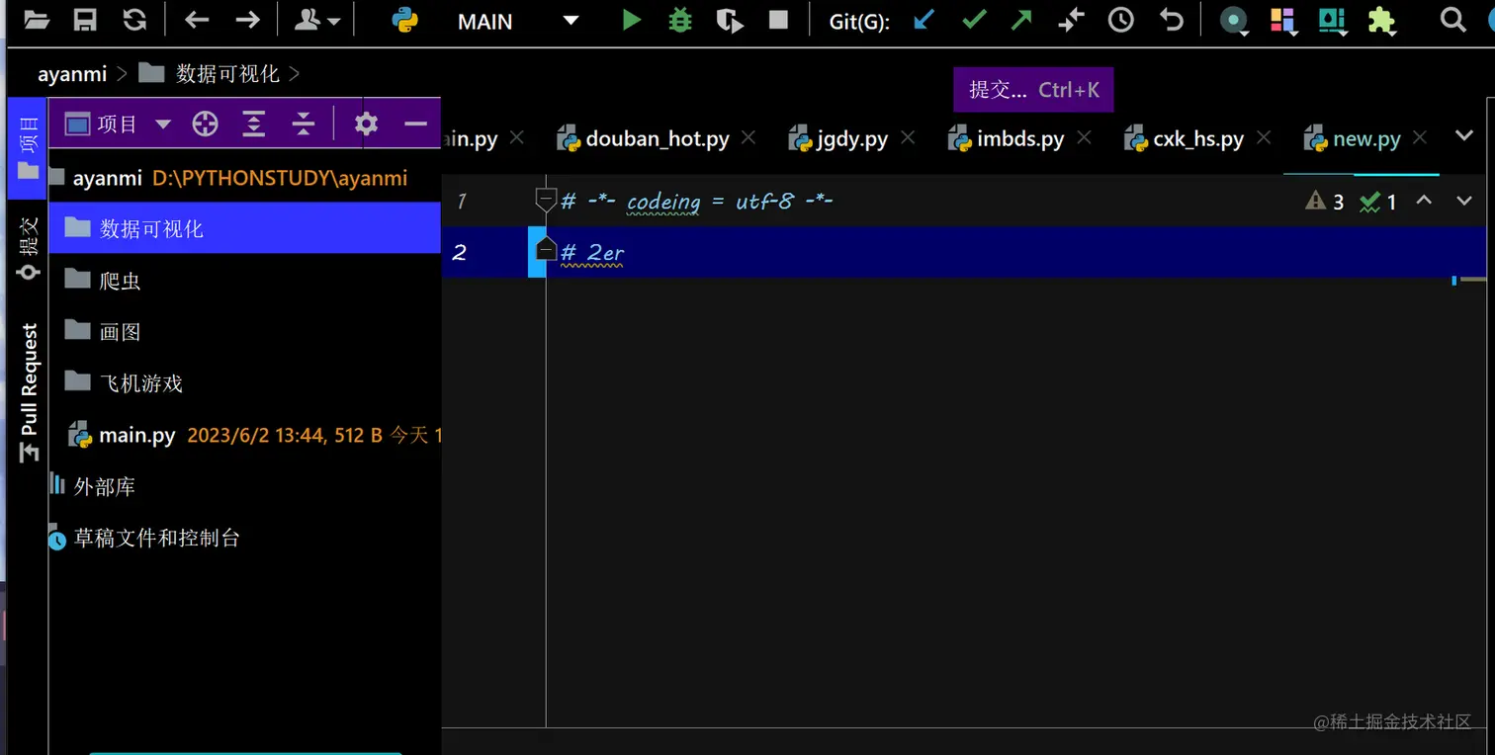
Task: Update project with blue Git arrow
Action: (923, 20)
